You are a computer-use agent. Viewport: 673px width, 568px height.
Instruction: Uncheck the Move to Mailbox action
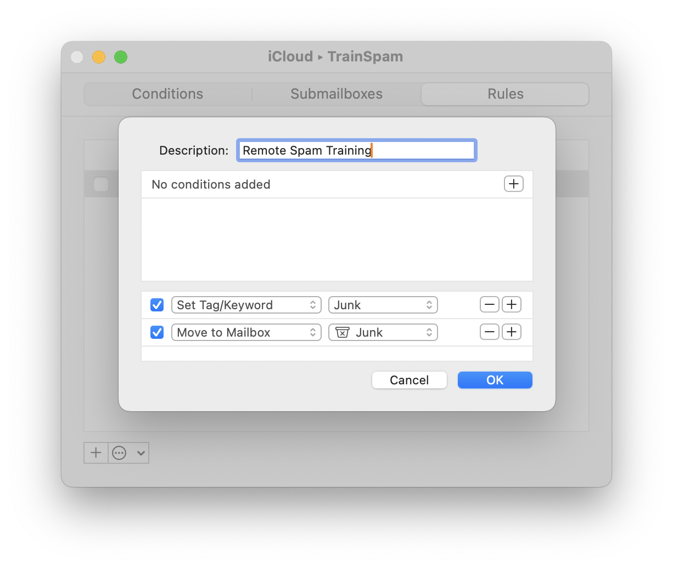pyautogui.click(x=156, y=332)
